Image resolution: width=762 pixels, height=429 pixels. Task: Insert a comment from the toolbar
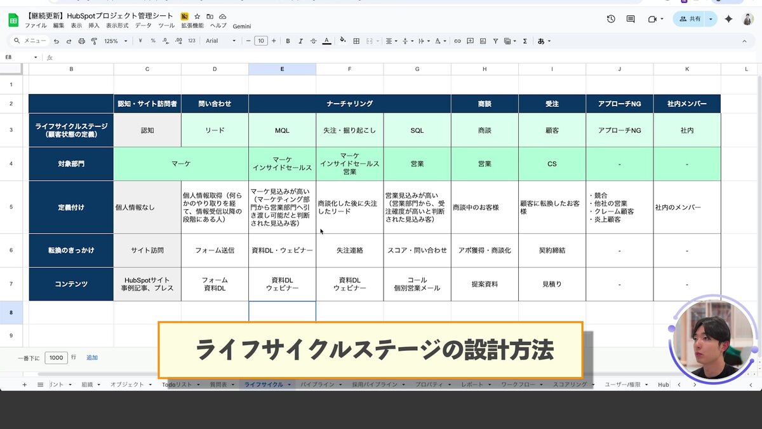coord(471,41)
